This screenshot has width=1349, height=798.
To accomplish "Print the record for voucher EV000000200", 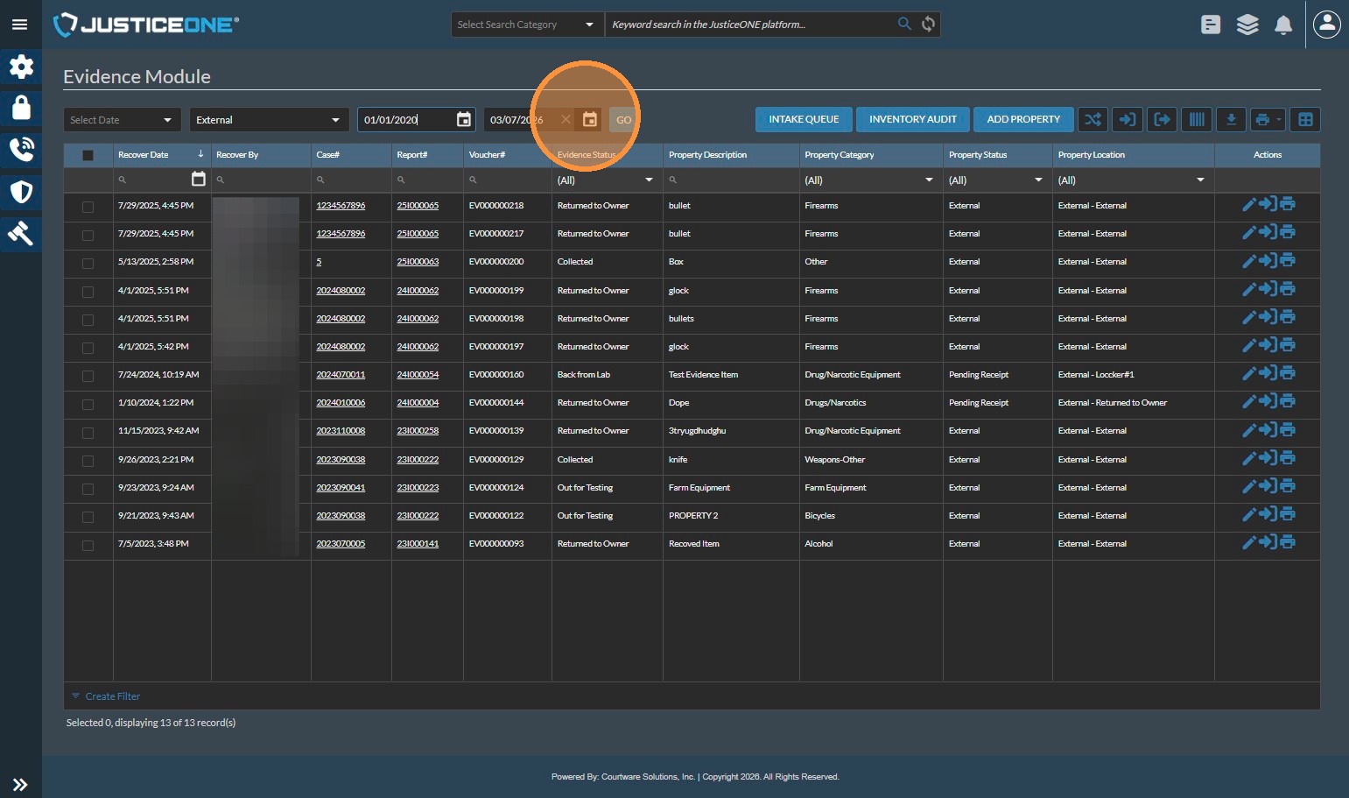I will (1288, 261).
